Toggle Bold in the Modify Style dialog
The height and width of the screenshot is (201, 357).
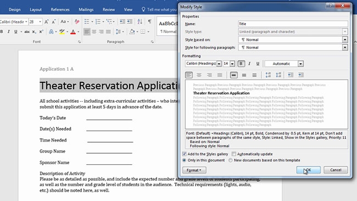(241, 64)
